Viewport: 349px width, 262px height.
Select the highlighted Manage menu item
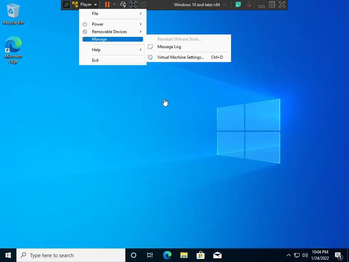click(x=112, y=39)
